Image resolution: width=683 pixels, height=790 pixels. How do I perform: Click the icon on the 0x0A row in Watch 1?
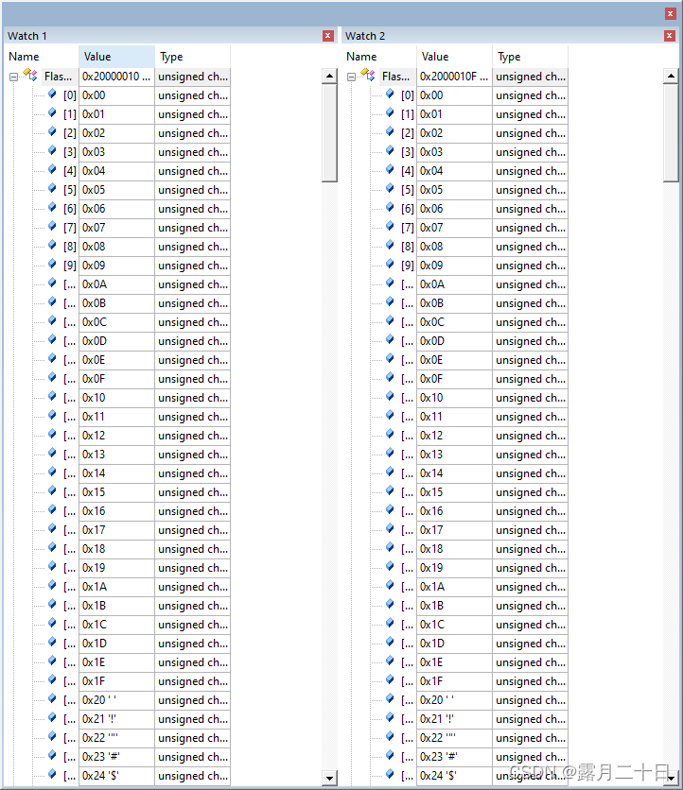point(52,283)
